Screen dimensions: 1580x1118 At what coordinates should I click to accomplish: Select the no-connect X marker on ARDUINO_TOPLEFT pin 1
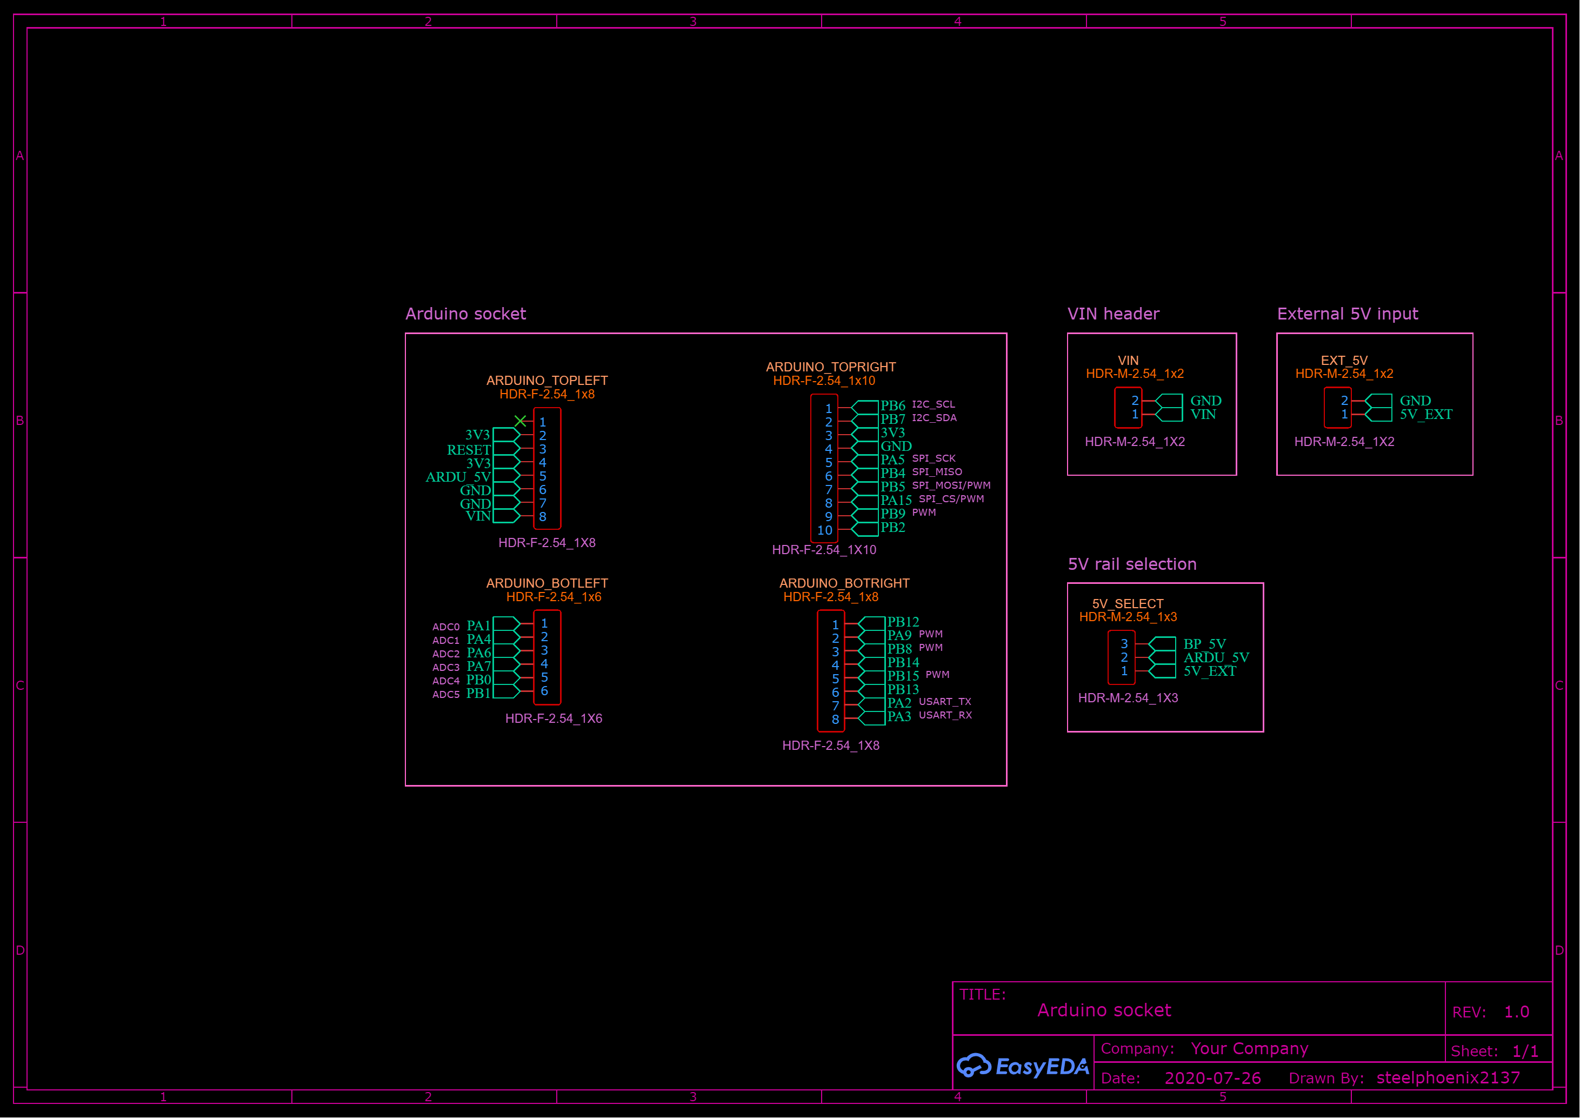click(x=520, y=421)
